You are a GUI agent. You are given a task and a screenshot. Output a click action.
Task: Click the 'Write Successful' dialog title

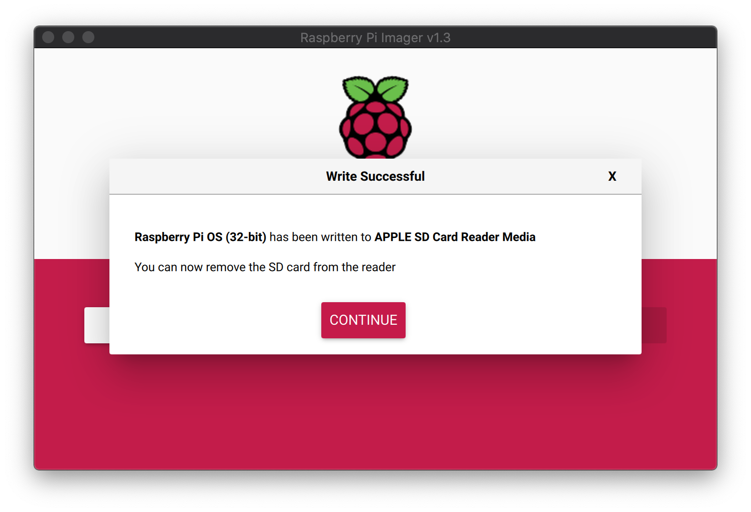tap(375, 177)
